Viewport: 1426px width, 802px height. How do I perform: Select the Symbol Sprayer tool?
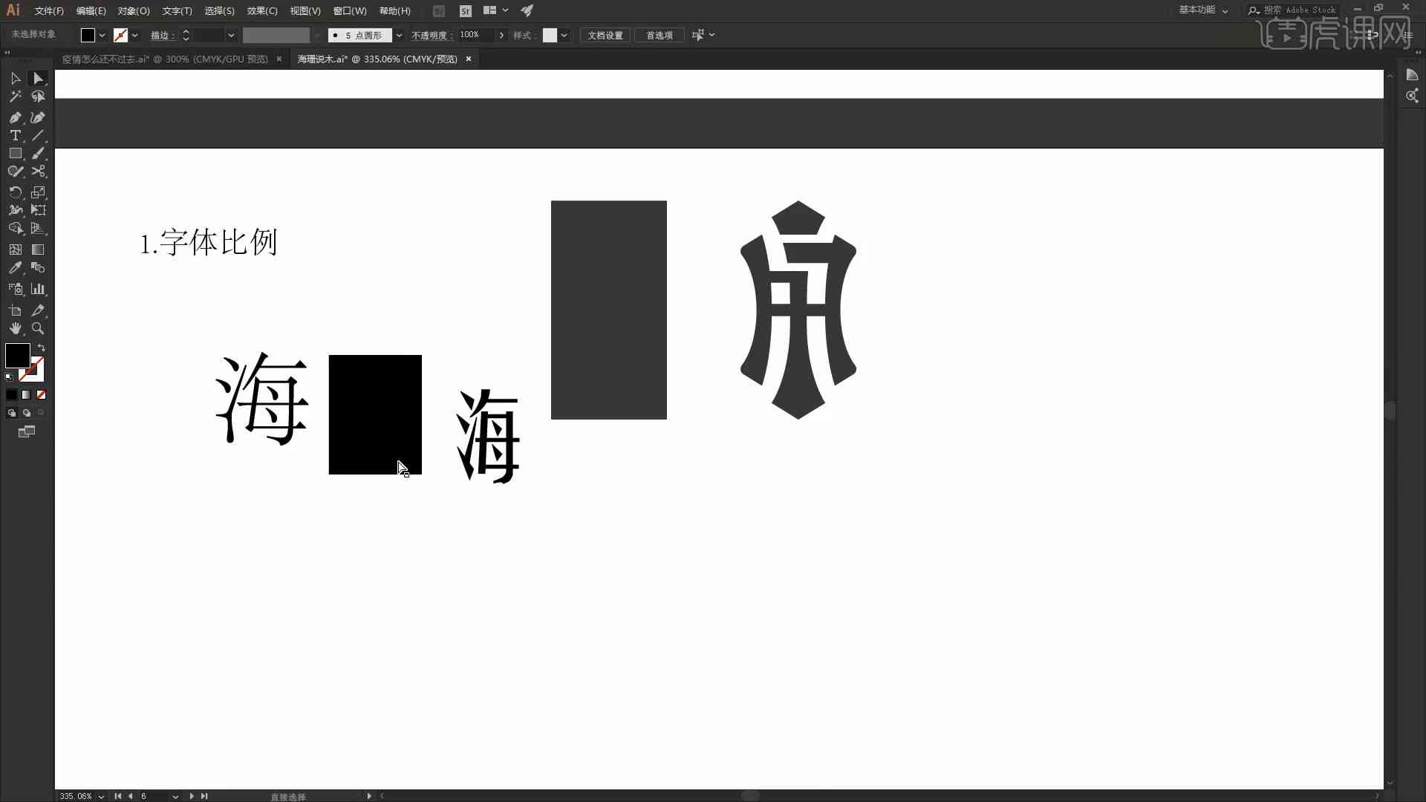[15, 289]
